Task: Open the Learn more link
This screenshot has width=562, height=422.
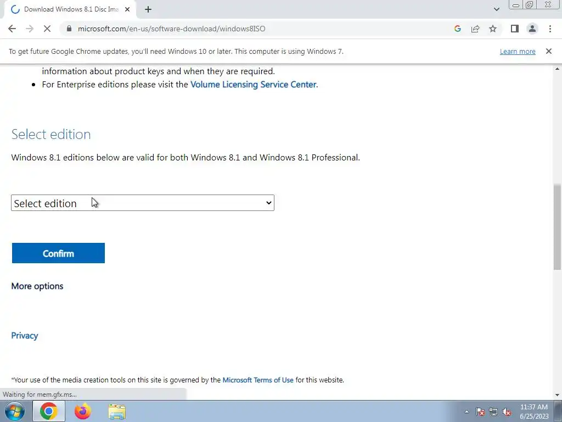Action: (x=518, y=51)
